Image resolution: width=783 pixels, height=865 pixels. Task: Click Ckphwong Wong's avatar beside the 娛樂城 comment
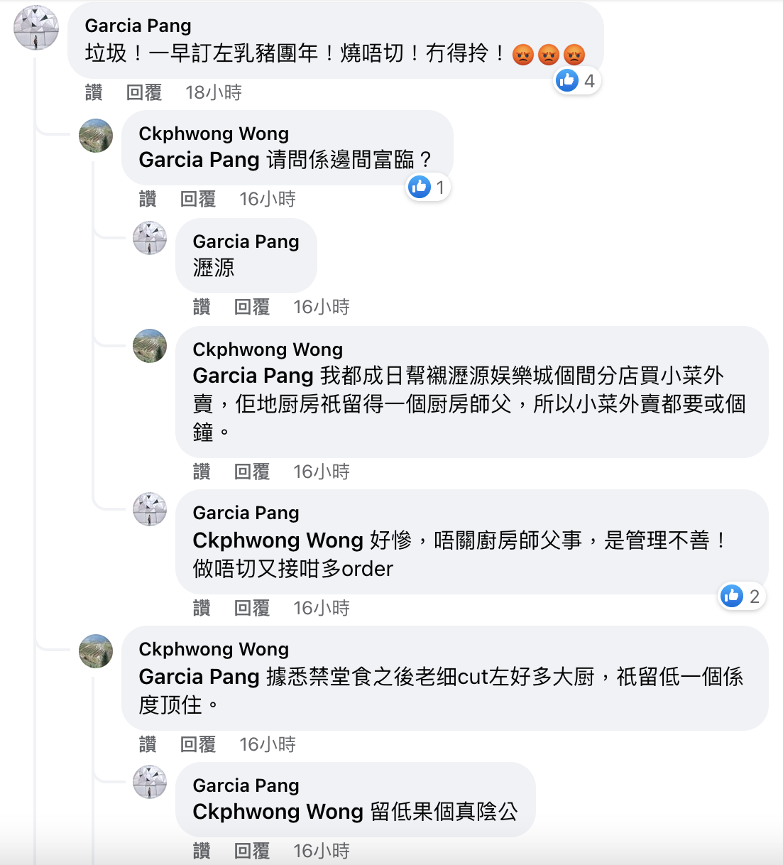pyautogui.click(x=150, y=346)
